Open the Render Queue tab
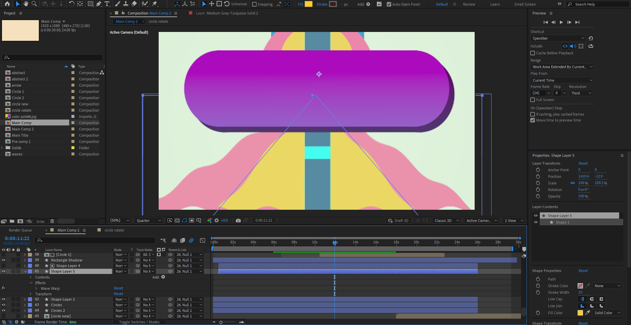The height and width of the screenshot is (325, 631). pos(20,230)
